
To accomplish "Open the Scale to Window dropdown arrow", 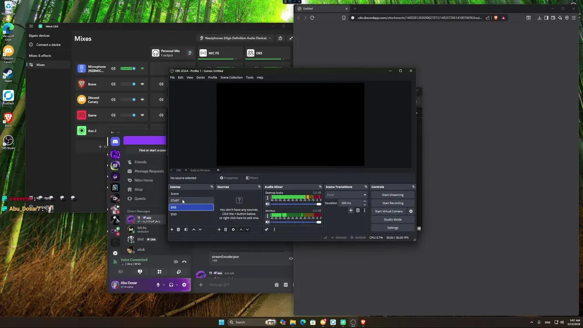I will click(x=218, y=170).
